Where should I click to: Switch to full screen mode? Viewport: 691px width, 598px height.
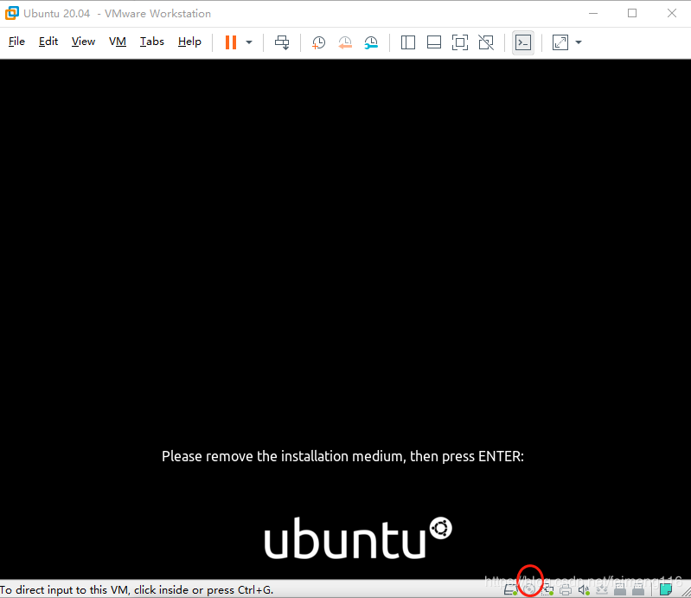pos(460,42)
